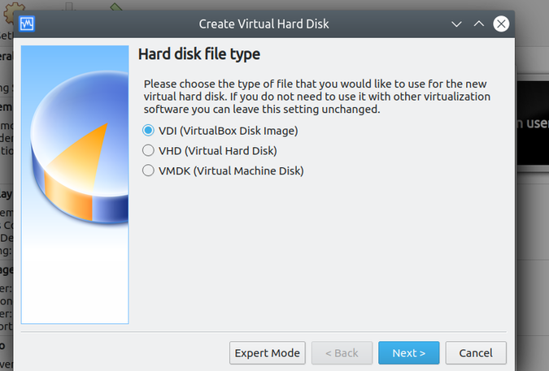The width and height of the screenshot is (549, 371).
Task: Click the grey toolbar icon behind the title bar
Action: [68, 6]
